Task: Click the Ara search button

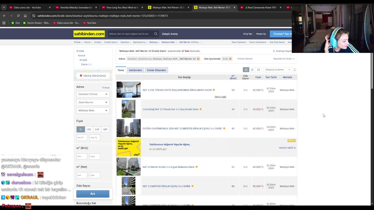Action: (x=93, y=194)
